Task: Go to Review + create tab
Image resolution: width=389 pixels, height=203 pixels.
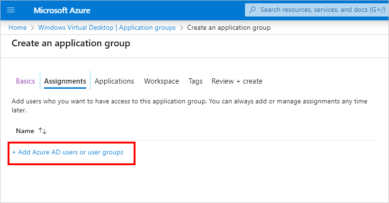Action: click(237, 81)
